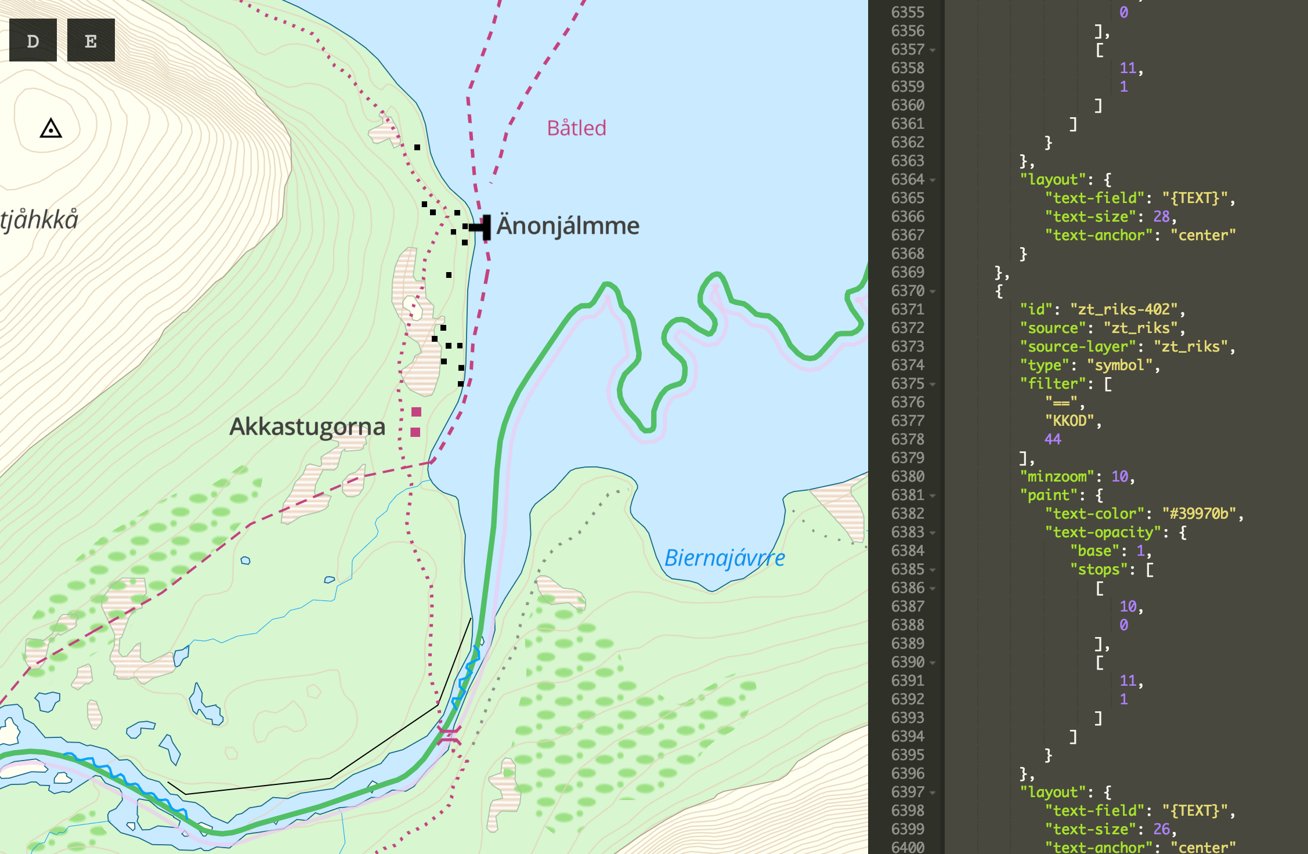1308x854 pixels.
Task: Click the Akkastugorna place label
Action: [307, 427]
